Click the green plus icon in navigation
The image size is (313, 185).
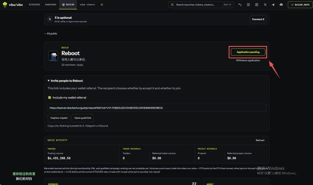coord(102,5)
